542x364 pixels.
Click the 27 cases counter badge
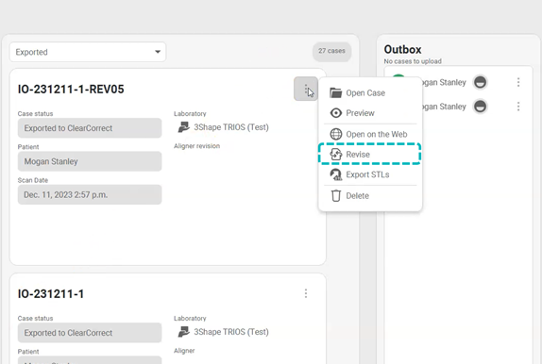[331, 52]
